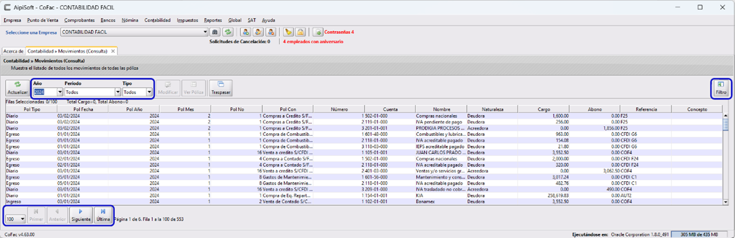
Task: Select the row named Combustibles y lubrica...
Action: click(364, 134)
